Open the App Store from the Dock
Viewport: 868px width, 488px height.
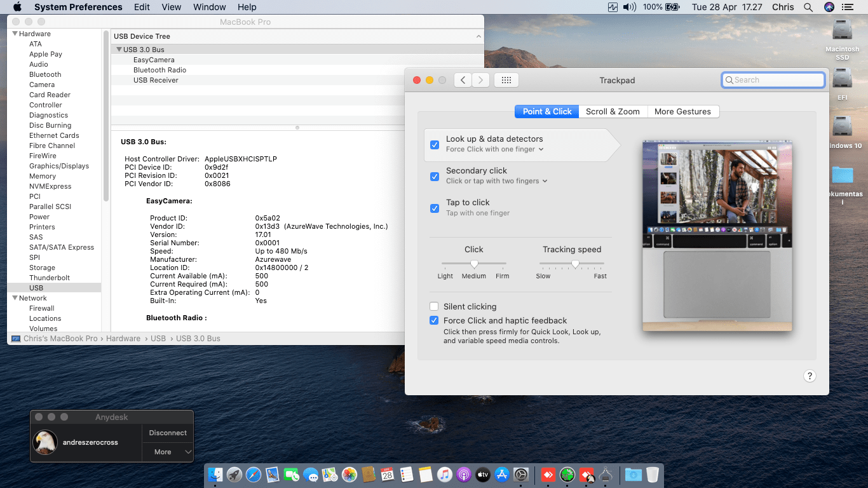coord(502,474)
